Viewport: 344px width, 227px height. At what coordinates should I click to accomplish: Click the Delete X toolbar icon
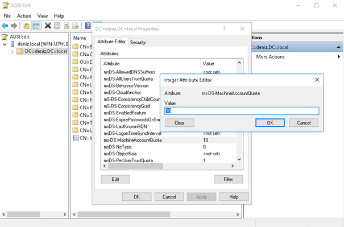(x=48, y=26)
